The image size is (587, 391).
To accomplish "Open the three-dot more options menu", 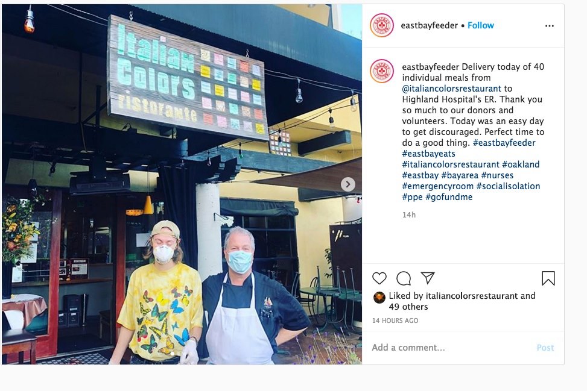I will pos(549,26).
